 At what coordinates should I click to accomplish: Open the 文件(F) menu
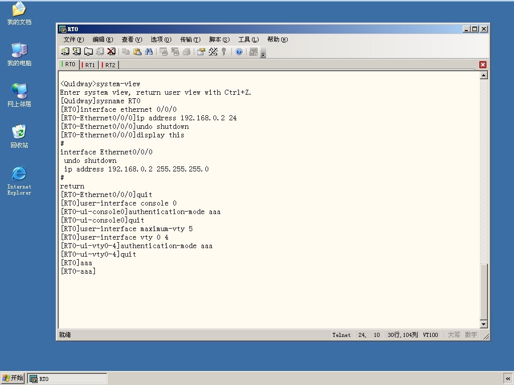point(73,40)
